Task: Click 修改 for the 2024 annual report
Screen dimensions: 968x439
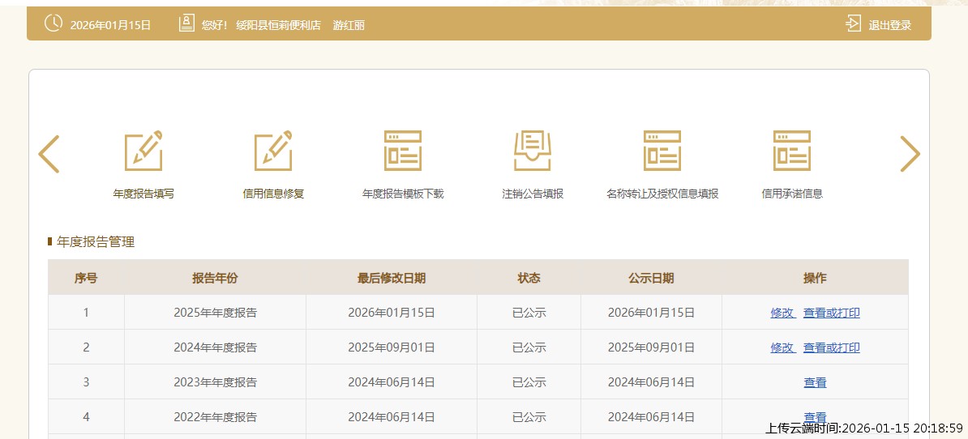Action: coord(782,347)
